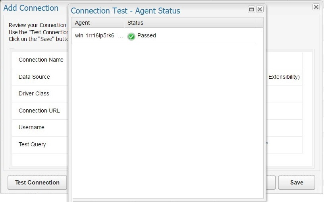The height and width of the screenshot is (202, 324).
Task: Close the Add Connection window
Action: coord(316,7)
